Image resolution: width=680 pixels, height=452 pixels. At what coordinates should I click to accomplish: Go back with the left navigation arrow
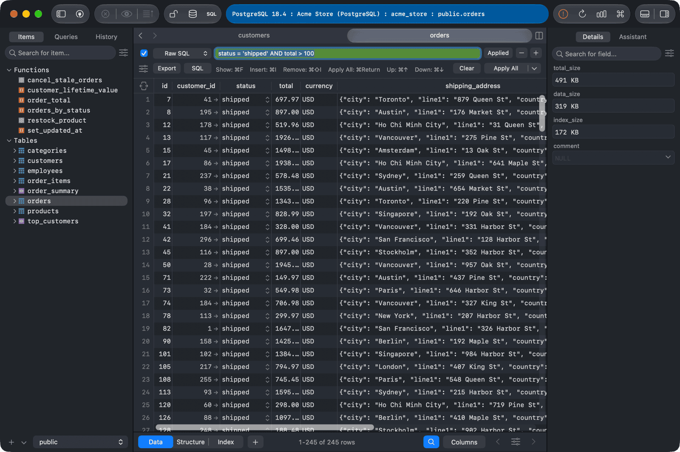(x=141, y=36)
